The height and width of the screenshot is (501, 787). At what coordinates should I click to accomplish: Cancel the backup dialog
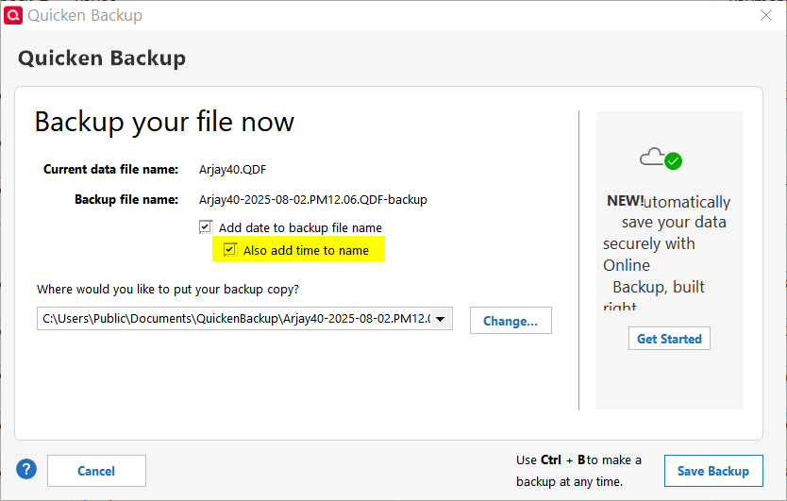(x=96, y=471)
